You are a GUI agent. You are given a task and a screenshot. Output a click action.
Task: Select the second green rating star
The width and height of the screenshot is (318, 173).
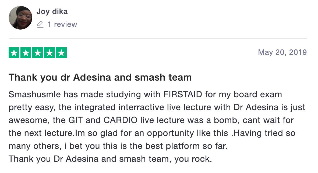coord(26,53)
